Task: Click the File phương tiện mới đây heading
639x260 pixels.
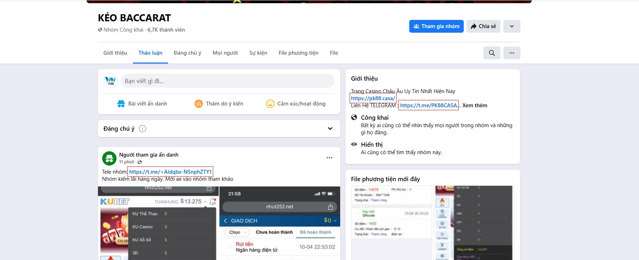Action: click(385, 179)
